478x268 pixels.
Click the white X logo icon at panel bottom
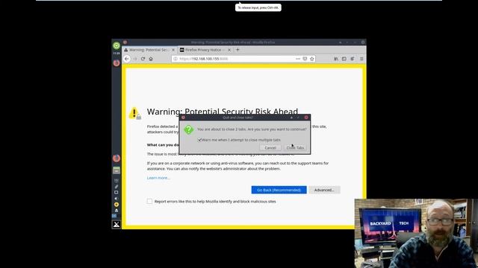[117, 225]
